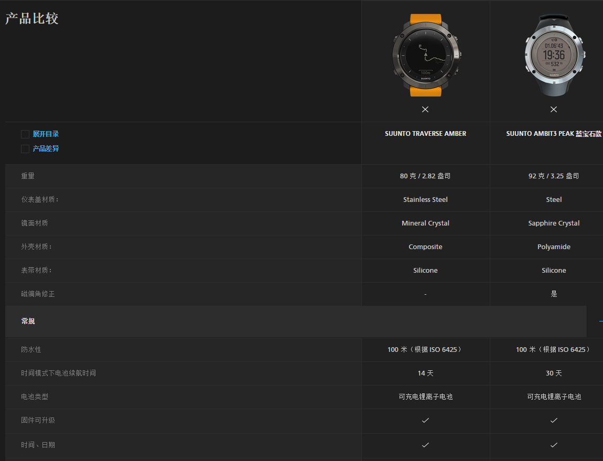Viewport: 603px width, 461px height.
Task: Click the 产品差异 link text
Action: (46, 148)
